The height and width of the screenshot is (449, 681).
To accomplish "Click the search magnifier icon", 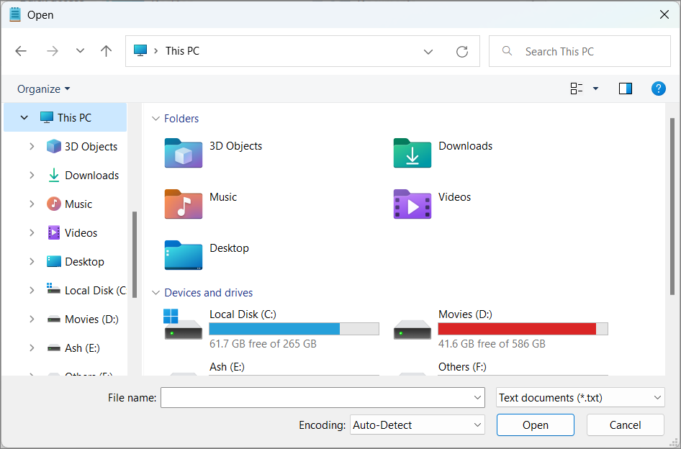I will point(507,51).
